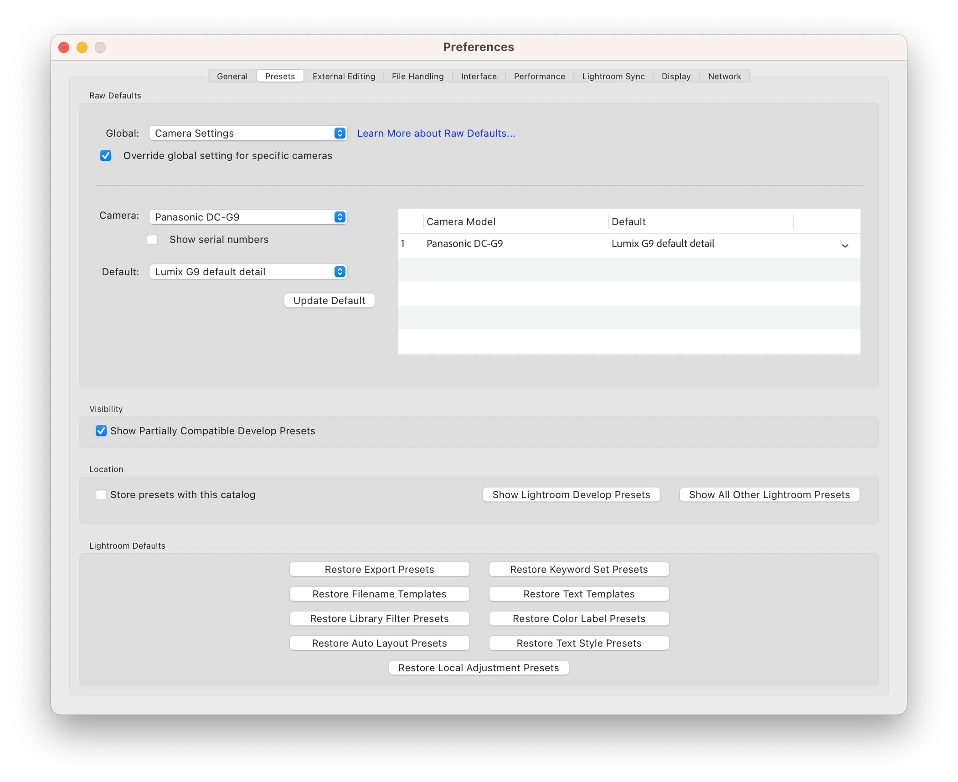This screenshot has height=782, width=958.
Task: Click Restore Local Adjustment Presets
Action: [x=479, y=668]
